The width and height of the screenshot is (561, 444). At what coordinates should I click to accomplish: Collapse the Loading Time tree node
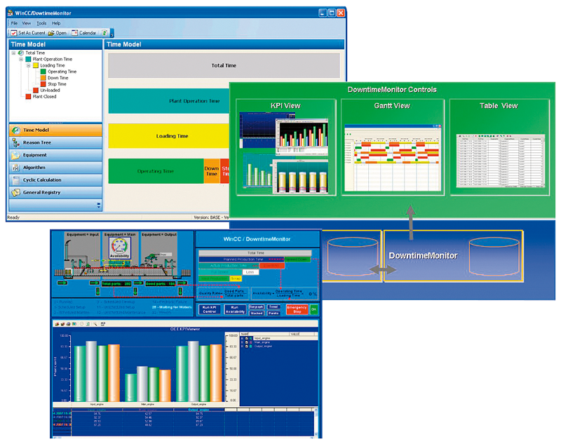29,65
